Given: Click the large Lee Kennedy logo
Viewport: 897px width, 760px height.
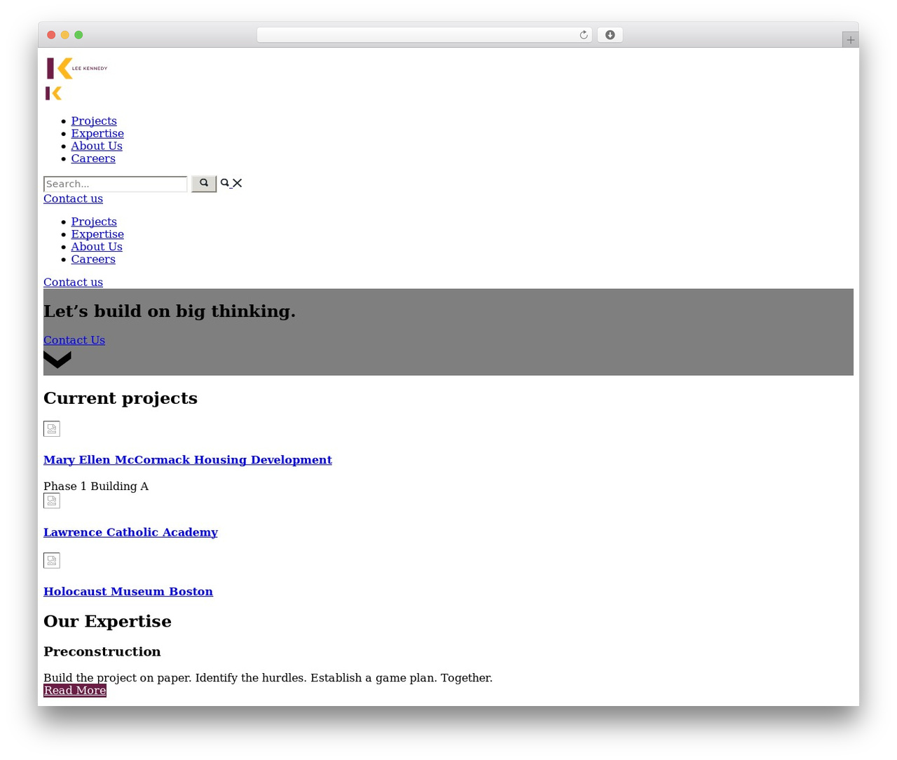Looking at the screenshot, I should (x=77, y=68).
